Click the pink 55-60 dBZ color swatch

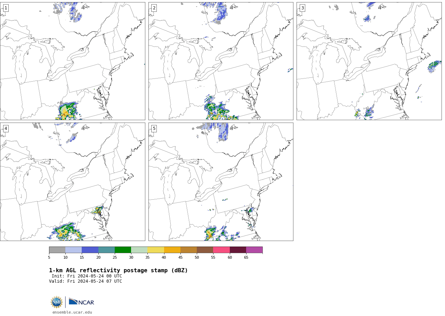pos(221,250)
